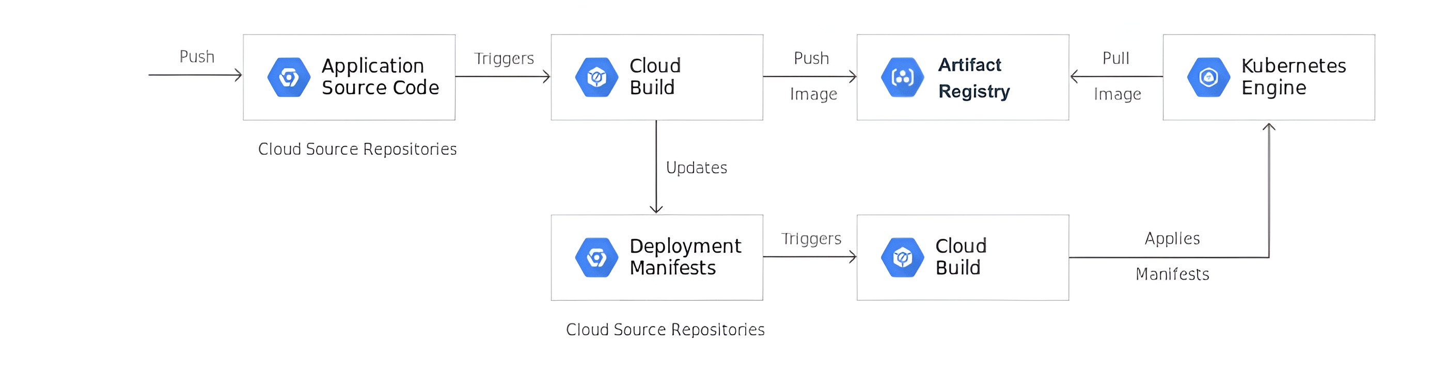Click the "Manifests" label under Applies
The height and width of the screenshot is (392, 1446).
click(1172, 274)
